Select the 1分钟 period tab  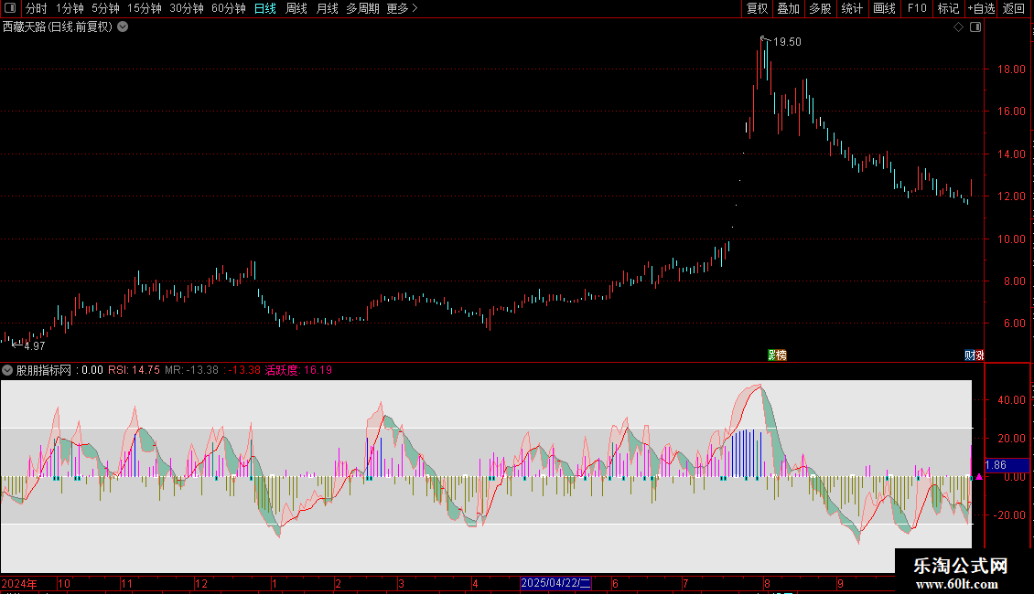[70, 8]
